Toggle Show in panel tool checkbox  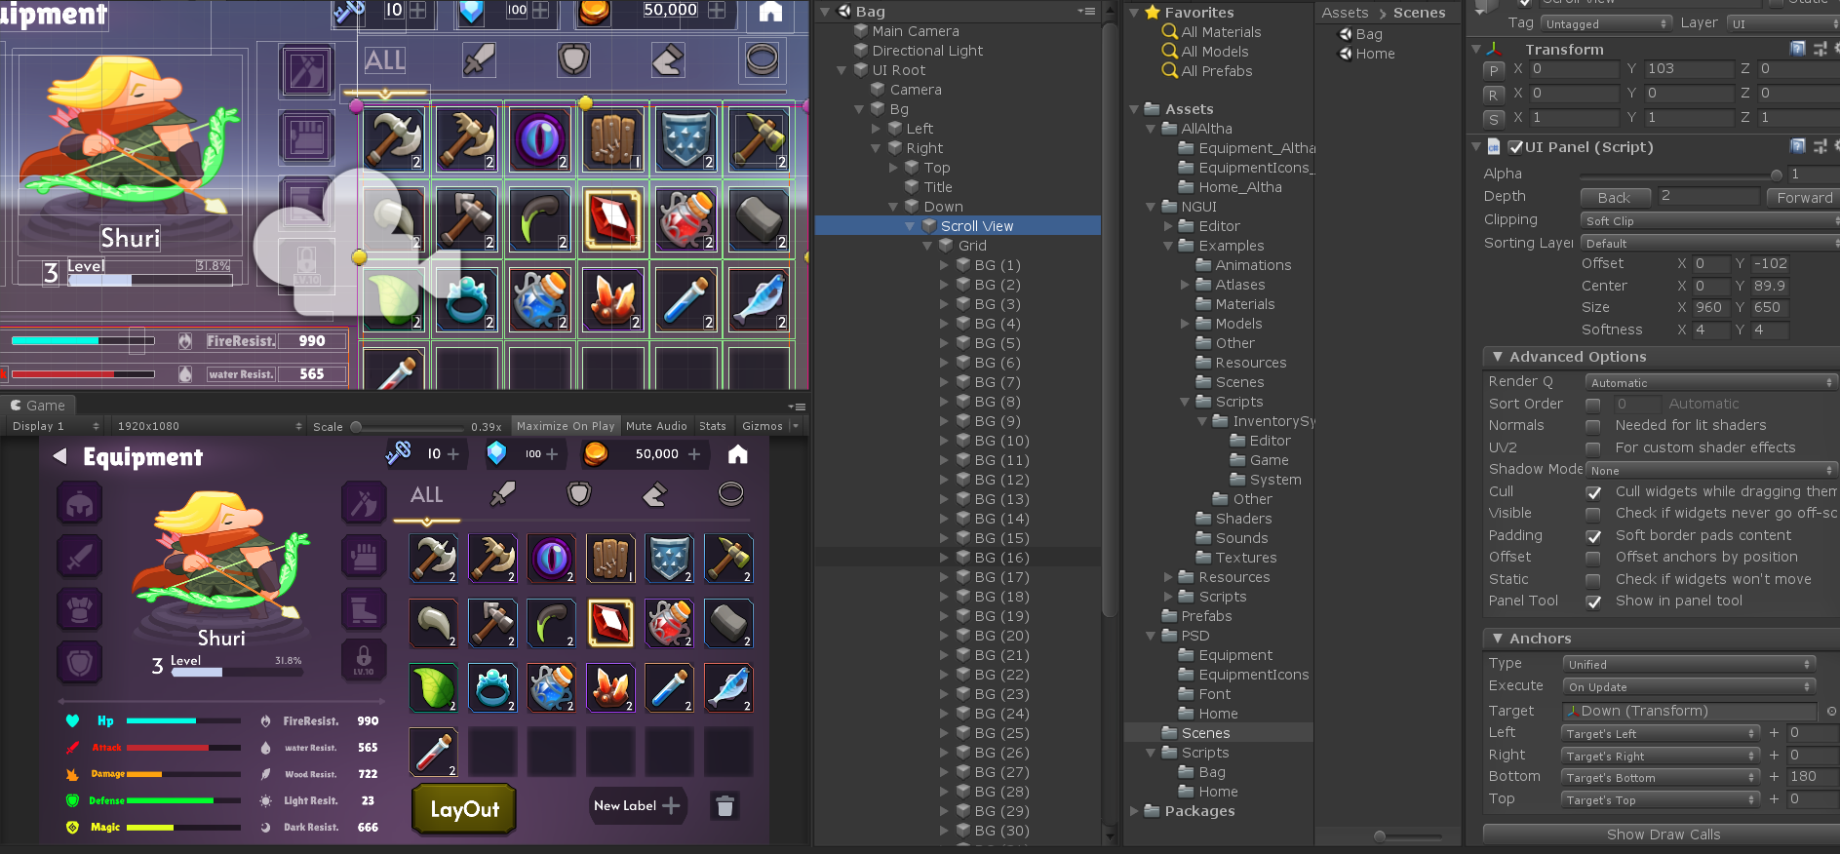(x=1592, y=602)
